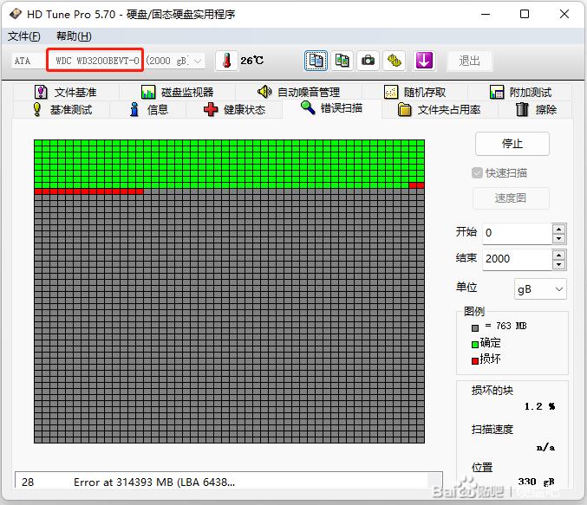Image resolution: width=587 pixels, height=505 pixels.
Task: Open the 文件夹占用率 tab
Action: tap(440, 110)
